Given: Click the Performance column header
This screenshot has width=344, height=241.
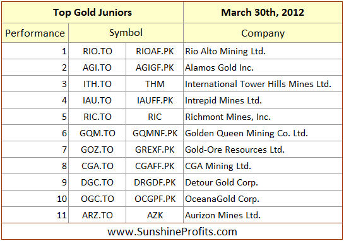Looking at the screenshot, I should coord(35,33).
